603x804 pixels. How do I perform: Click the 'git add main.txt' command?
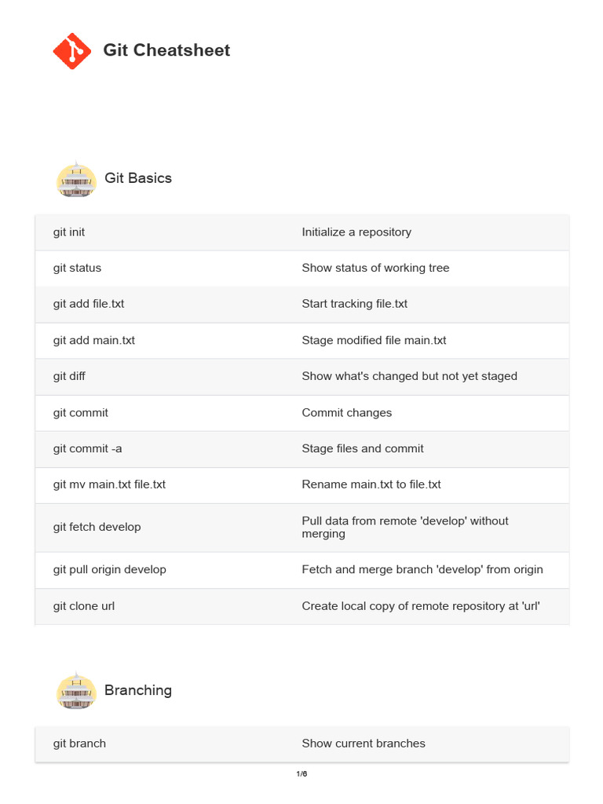[94, 341]
